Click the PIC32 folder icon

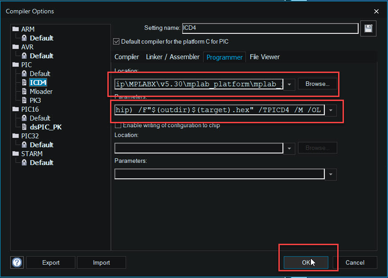16,136
